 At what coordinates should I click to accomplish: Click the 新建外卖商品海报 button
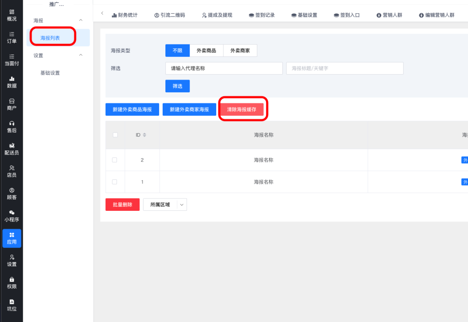(x=132, y=110)
